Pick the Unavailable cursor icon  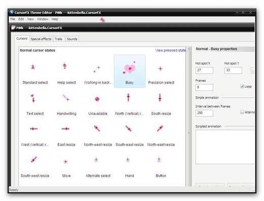point(97,99)
